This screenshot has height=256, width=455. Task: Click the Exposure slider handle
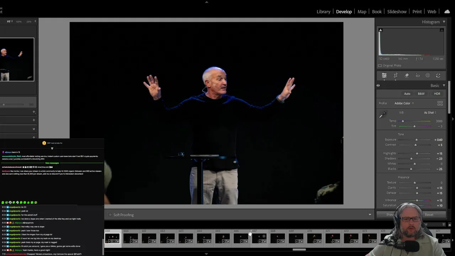pyautogui.click(x=417, y=140)
